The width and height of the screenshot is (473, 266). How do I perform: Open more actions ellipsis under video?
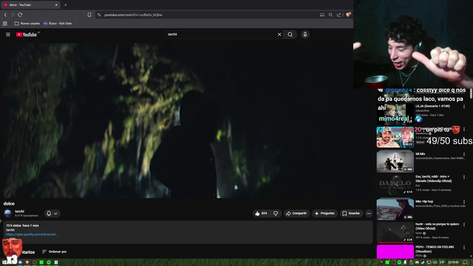pyautogui.click(x=369, y=213)
